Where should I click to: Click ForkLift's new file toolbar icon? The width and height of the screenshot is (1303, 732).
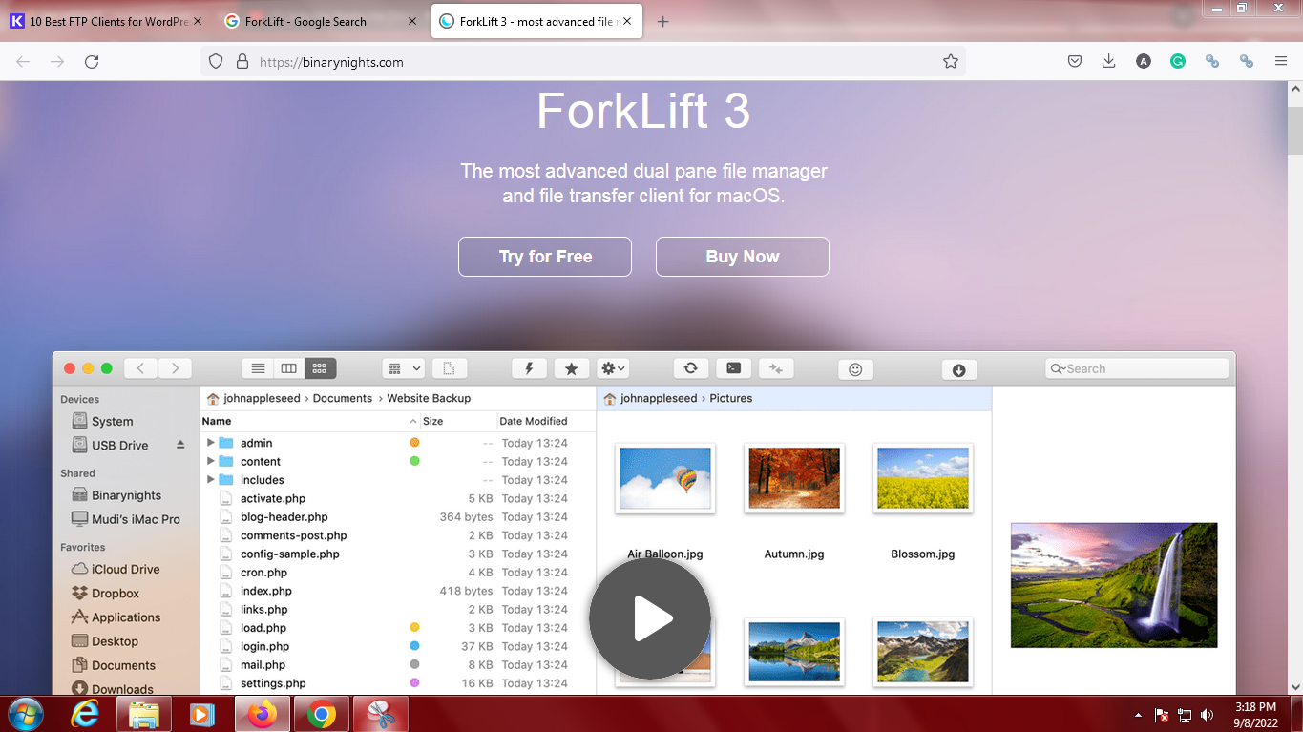tap(449, 368)
